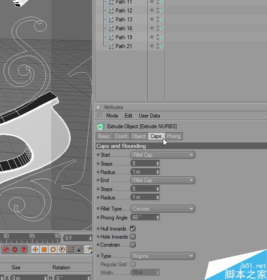Toggle the Regular Grid checkbox

tap(133, 264)
